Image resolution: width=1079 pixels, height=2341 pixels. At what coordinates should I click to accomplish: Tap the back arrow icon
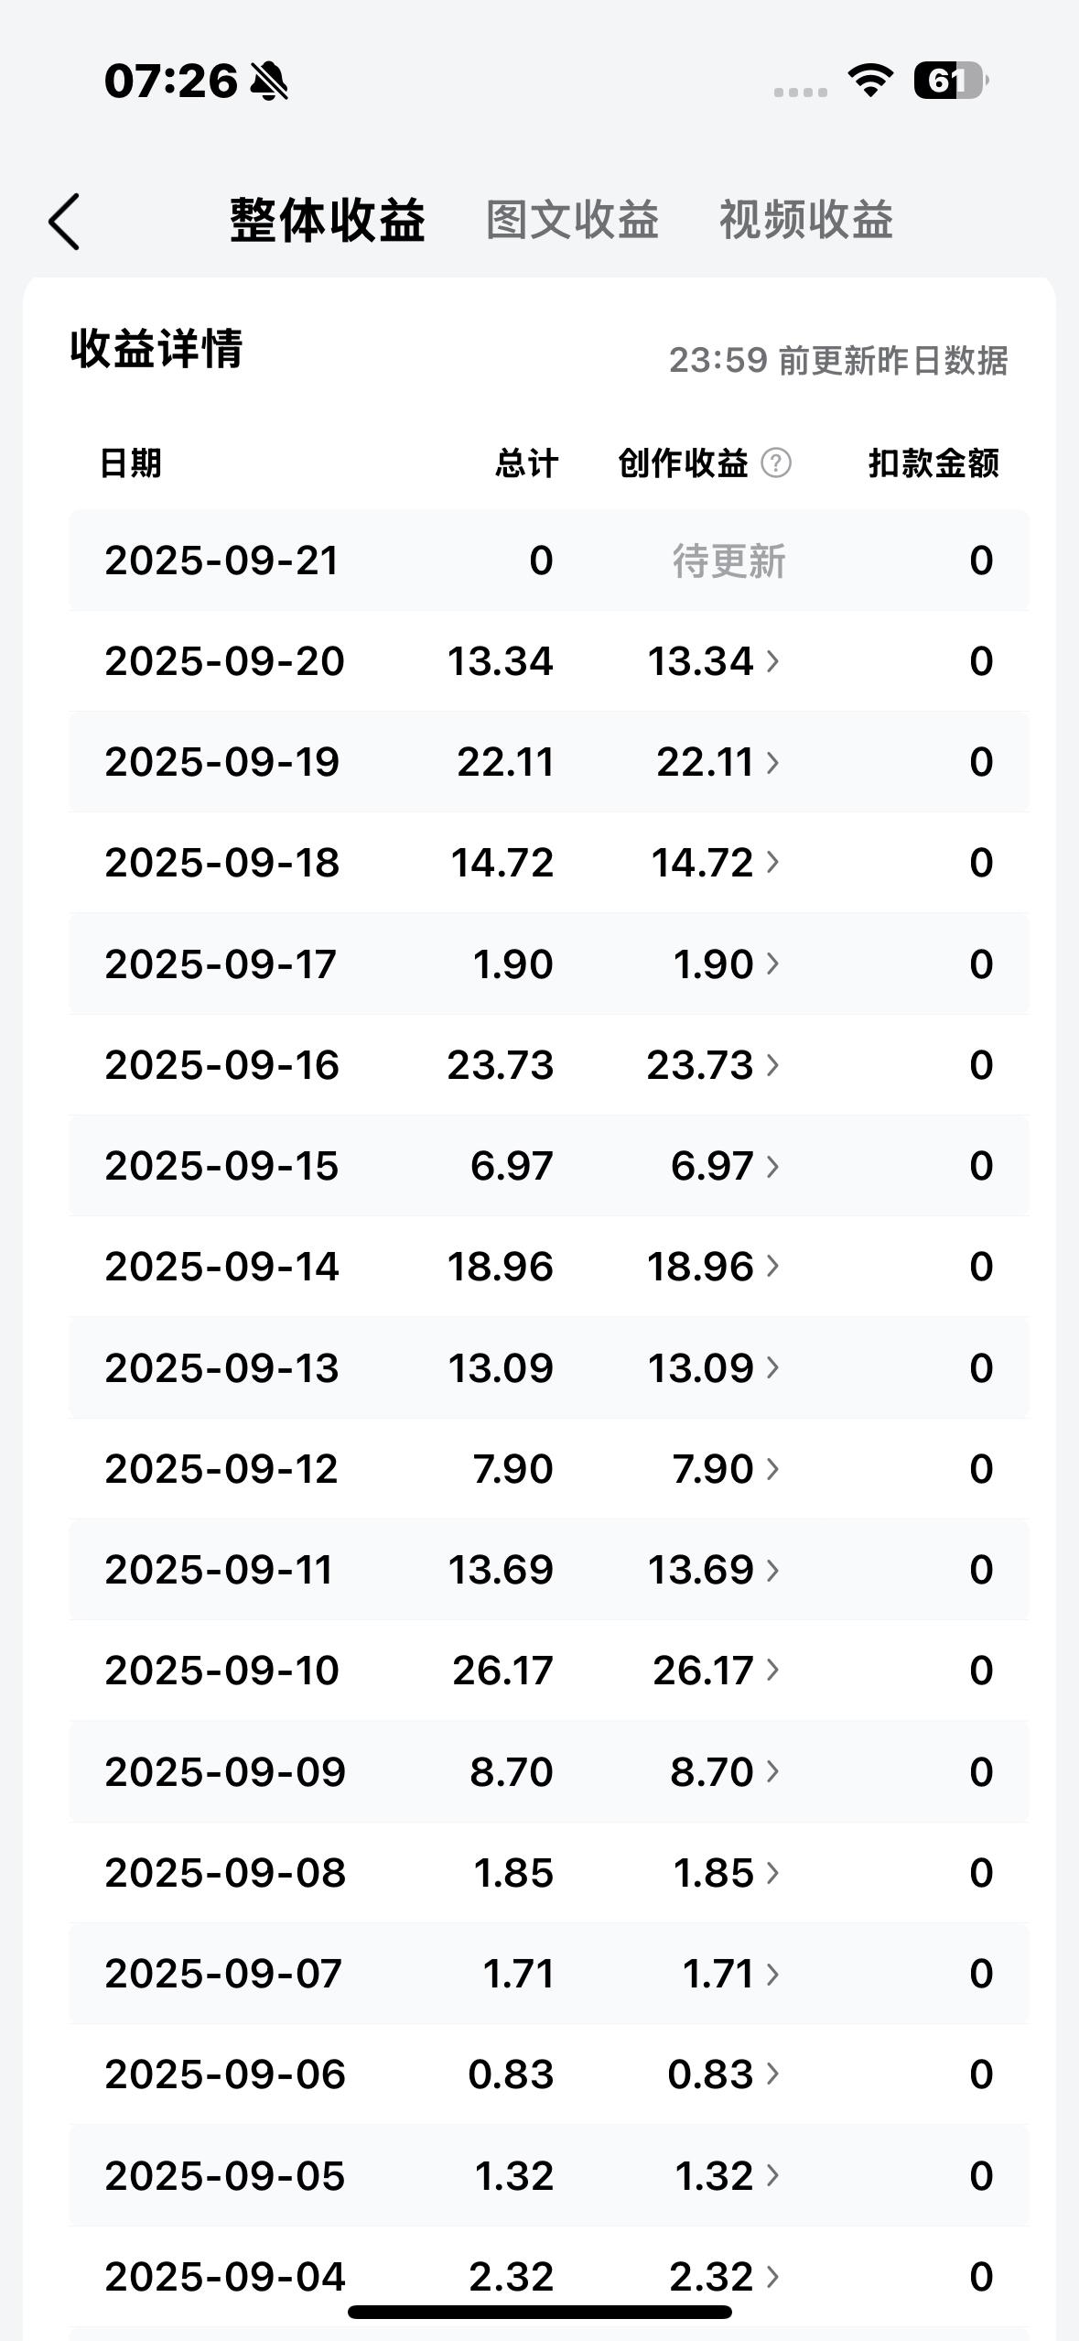(x=64, y=222)
